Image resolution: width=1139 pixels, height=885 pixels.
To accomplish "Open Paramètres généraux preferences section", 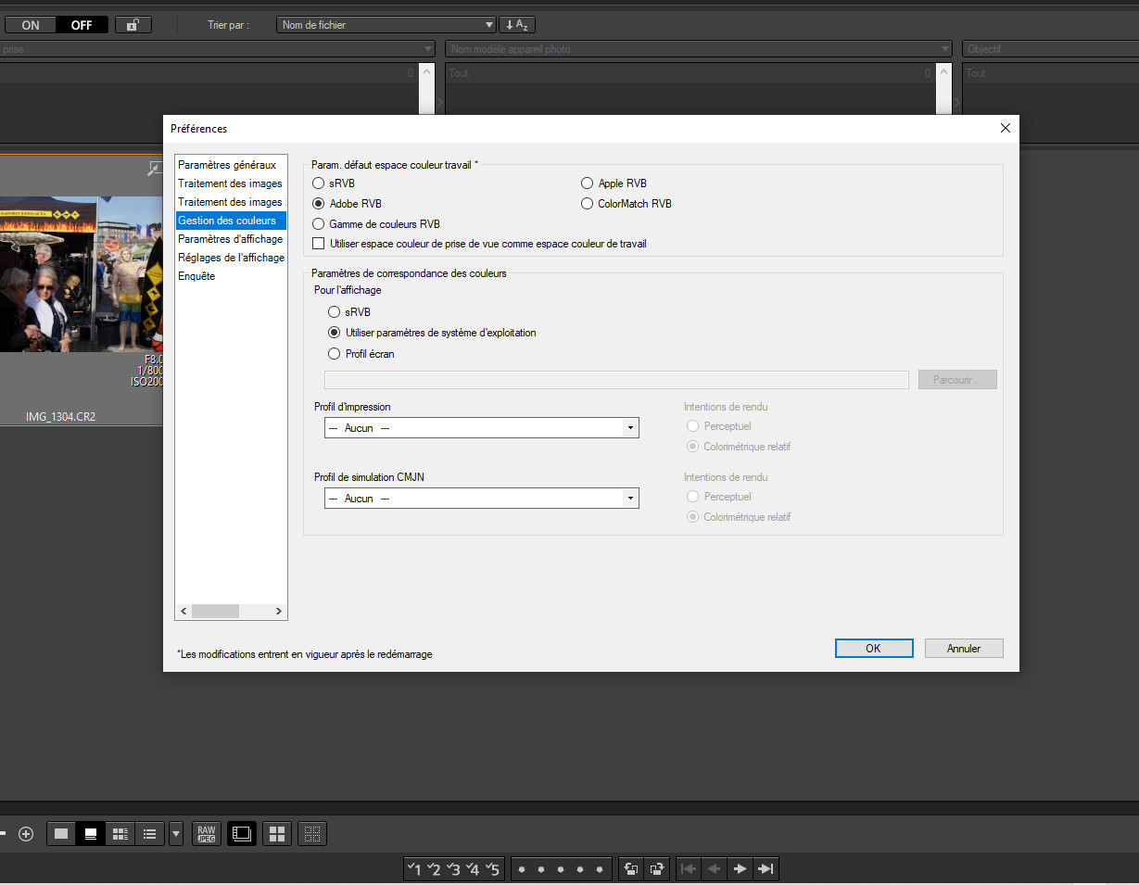I will pyautogui.click(x=227, y=165).
